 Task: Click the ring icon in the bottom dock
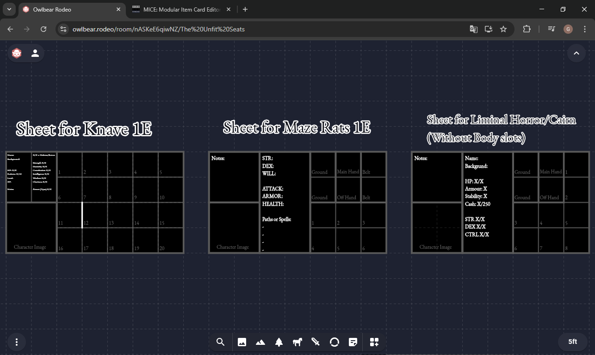coord(335,342)
